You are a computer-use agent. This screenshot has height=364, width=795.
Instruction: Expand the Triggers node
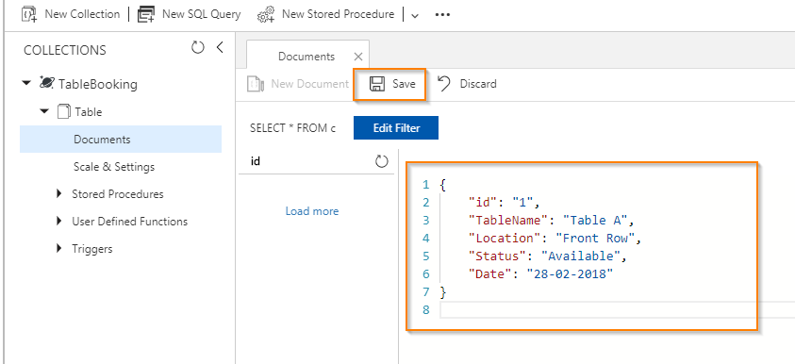[x=59, y=248]
